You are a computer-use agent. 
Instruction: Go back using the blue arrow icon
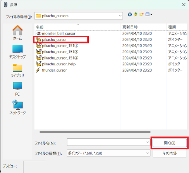(x=130, y=14)
